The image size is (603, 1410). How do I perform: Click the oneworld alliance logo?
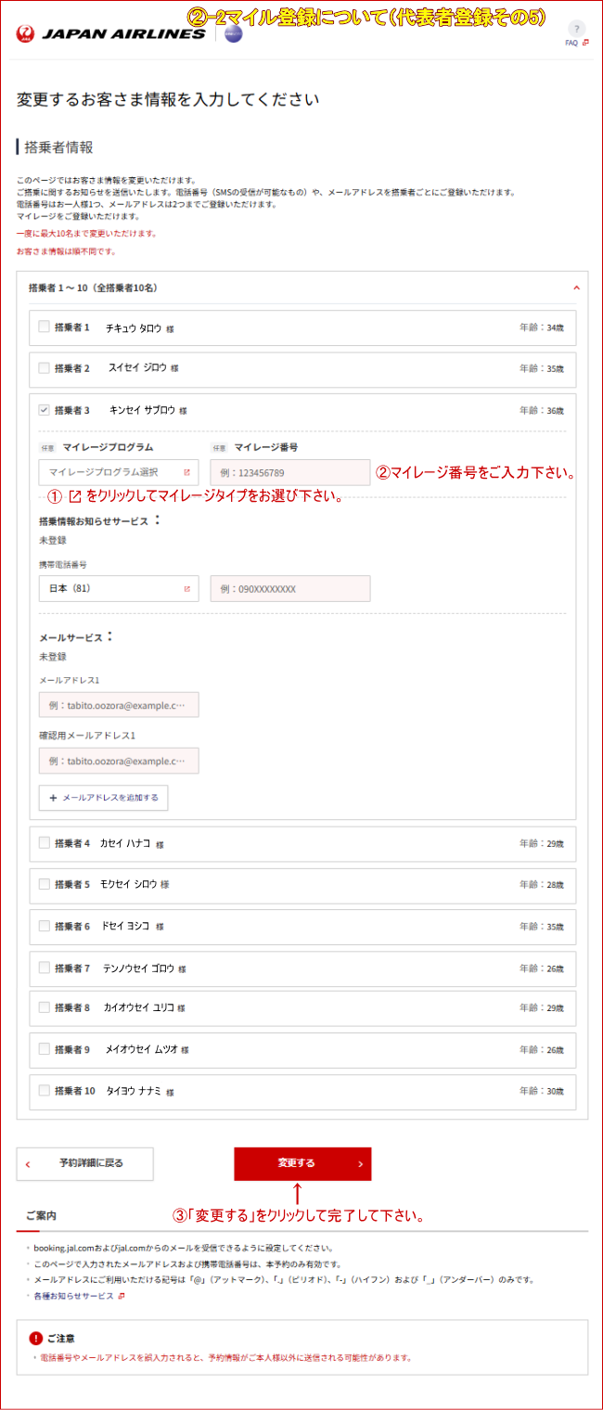(x=233, y=34)
